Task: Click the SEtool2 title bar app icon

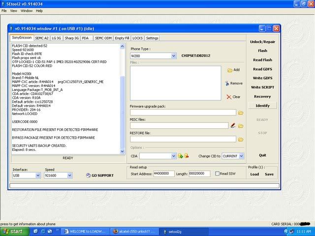Action: (x=3, y=4)
